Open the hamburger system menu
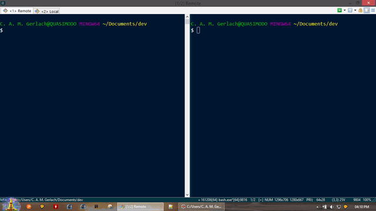 (x=373, y=11)
